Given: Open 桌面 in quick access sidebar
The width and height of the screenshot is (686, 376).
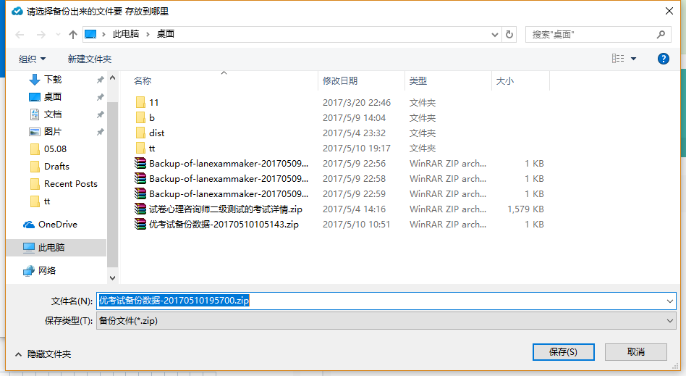Looking at the screenshot, I should (53, 97).
